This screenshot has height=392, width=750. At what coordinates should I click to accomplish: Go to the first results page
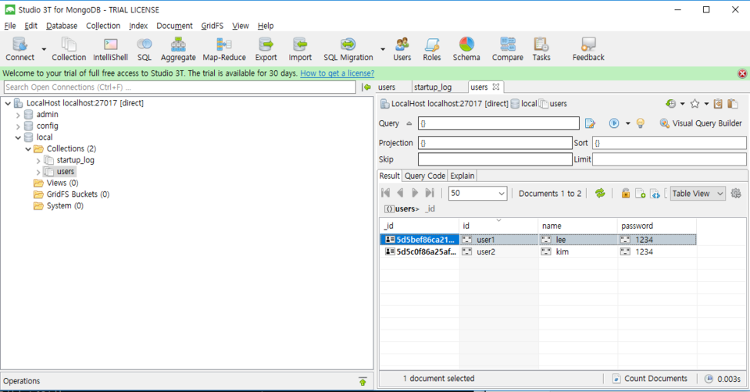click(385, 193)
